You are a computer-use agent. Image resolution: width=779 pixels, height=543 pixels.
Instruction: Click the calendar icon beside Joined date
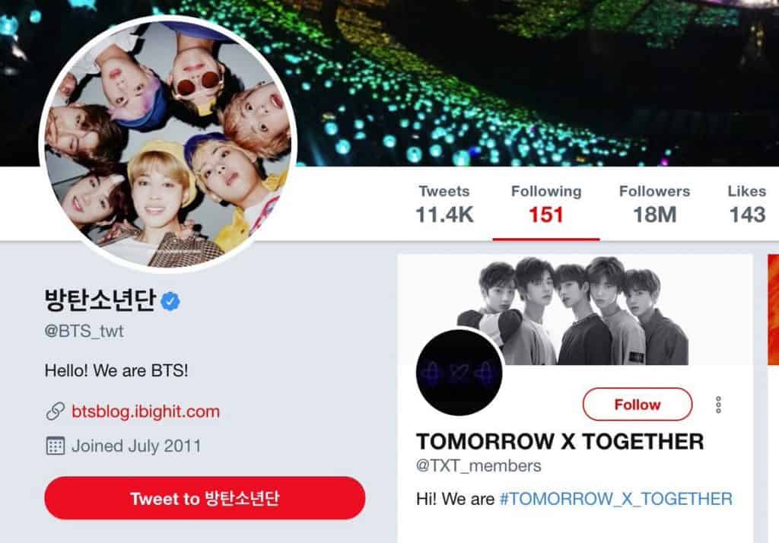point(55,446)
